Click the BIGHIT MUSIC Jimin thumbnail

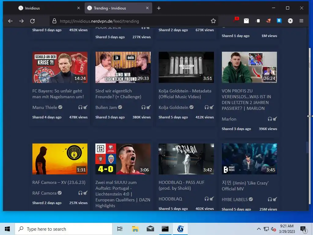point(249,159)
